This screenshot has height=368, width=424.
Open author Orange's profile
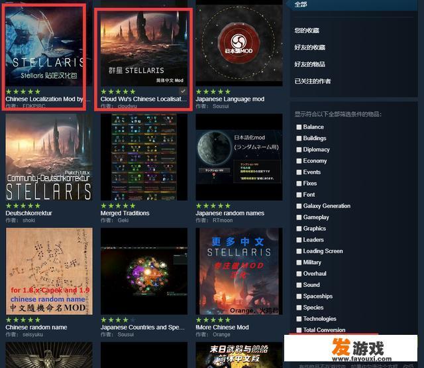[x=221, y=334]
